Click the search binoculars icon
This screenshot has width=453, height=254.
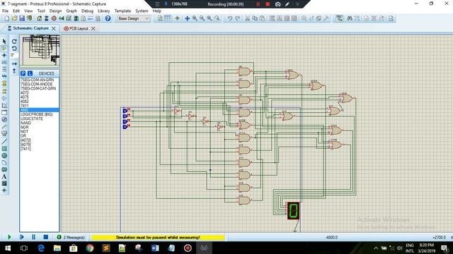tap(350, 18)
